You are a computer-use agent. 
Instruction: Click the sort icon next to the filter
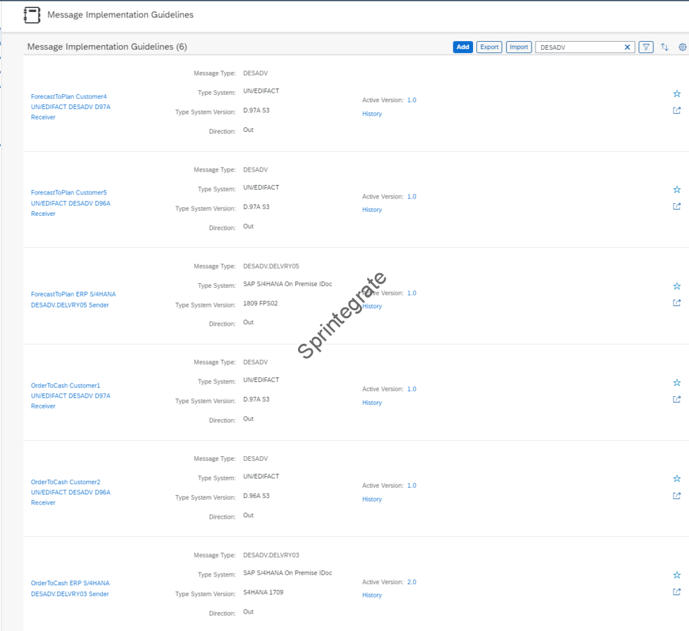pos(665,47)
